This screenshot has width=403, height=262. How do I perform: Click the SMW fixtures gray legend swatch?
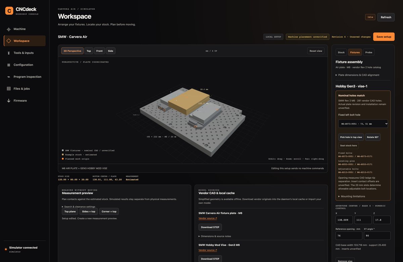[x=63, y=151]
